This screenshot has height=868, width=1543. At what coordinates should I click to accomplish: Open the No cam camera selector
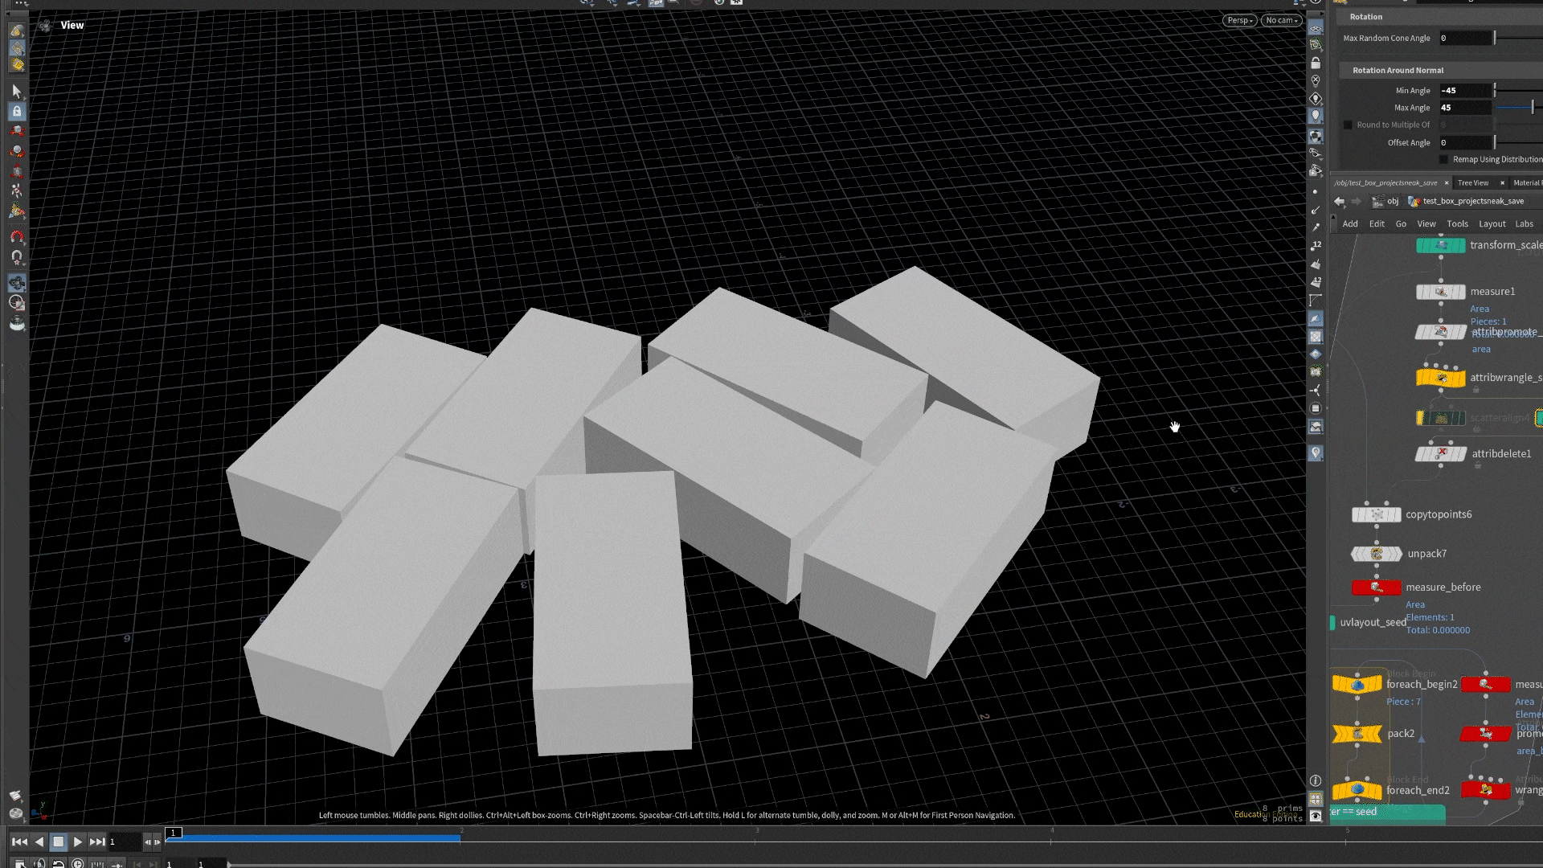(1281, 20)
